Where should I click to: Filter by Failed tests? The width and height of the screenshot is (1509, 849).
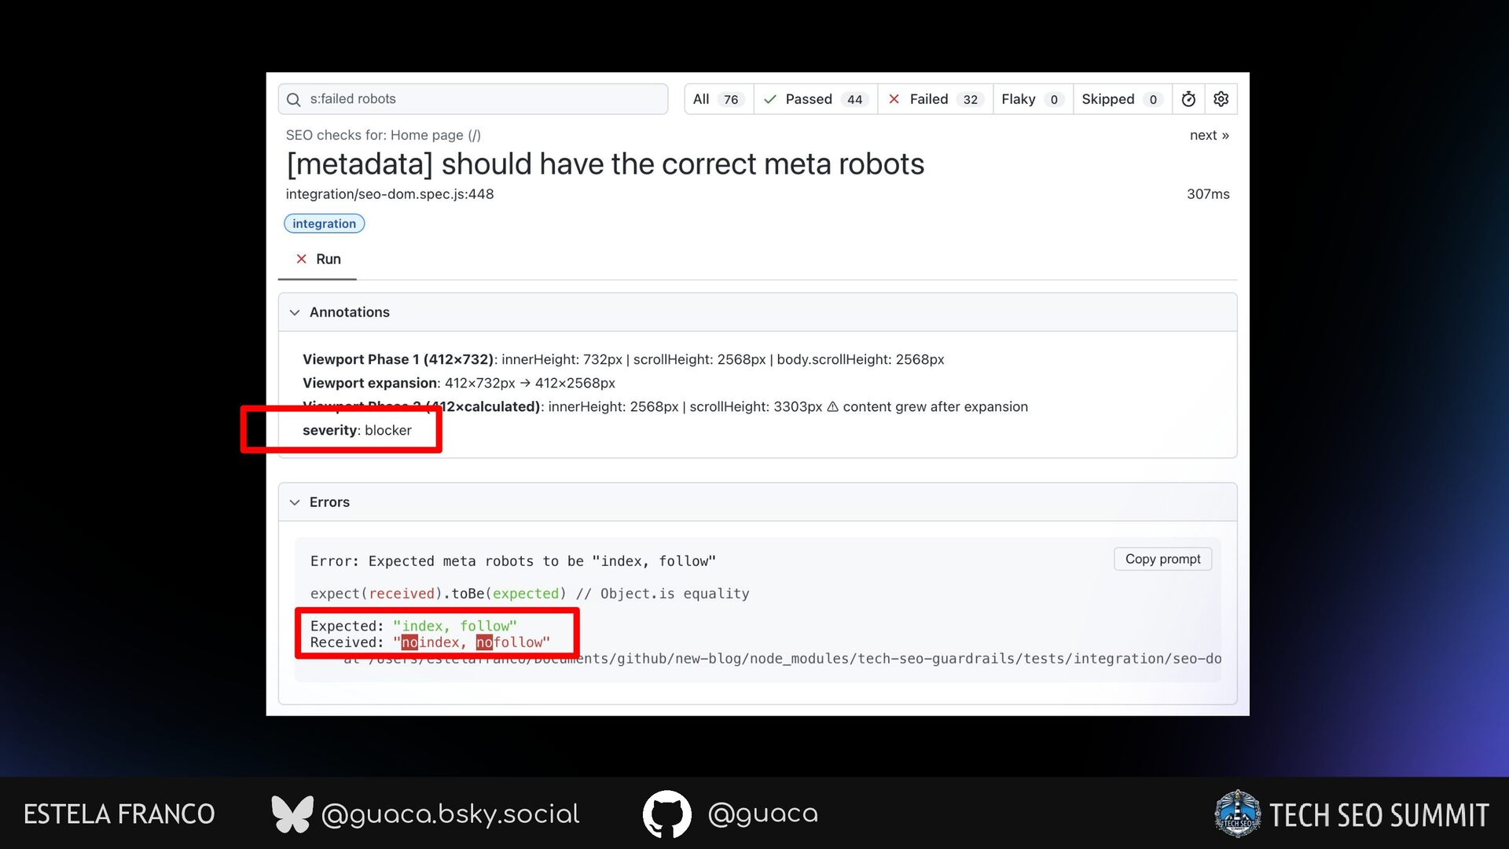point(934,99)
